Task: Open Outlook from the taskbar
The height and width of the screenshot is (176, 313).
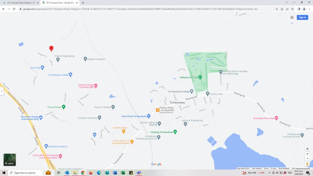Action: click(67, 173)
